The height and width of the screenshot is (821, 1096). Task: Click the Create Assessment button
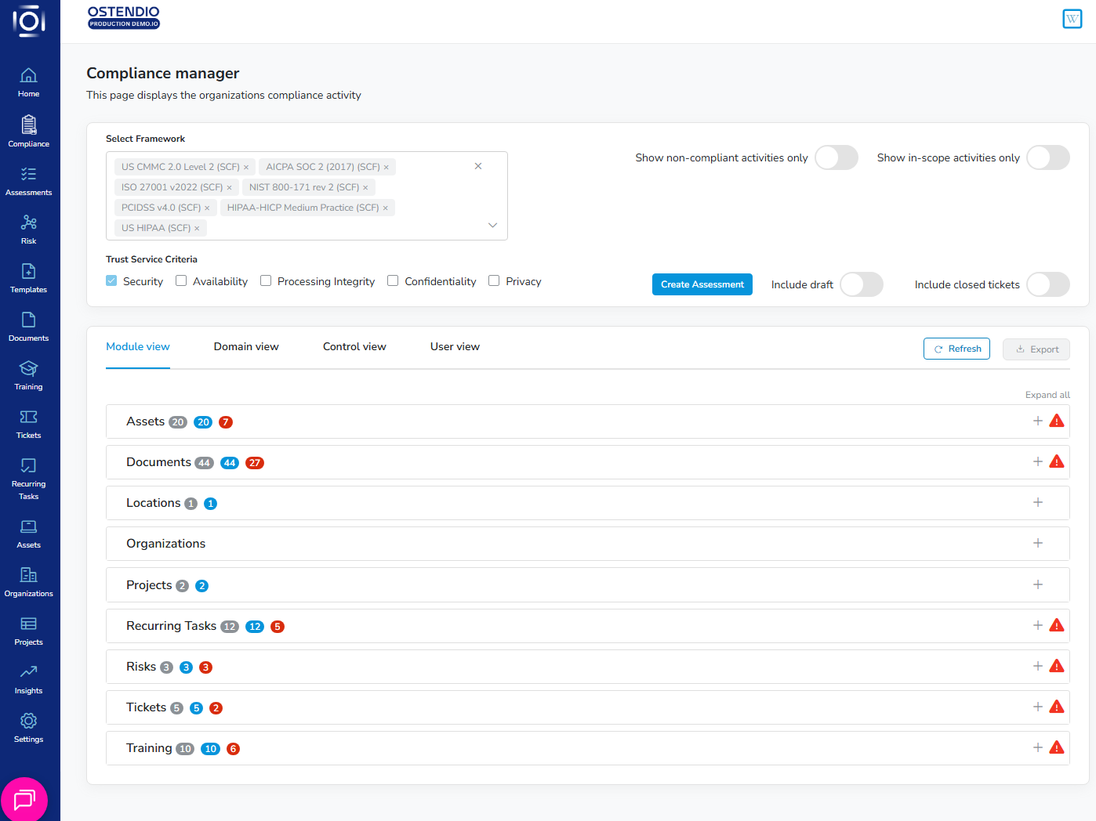[702, 284]
